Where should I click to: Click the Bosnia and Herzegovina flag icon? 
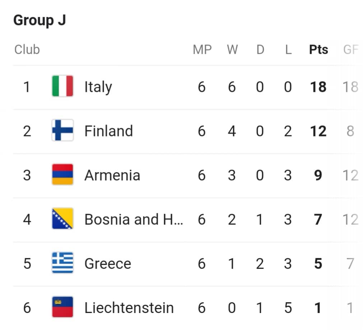(x=62, y=219)
